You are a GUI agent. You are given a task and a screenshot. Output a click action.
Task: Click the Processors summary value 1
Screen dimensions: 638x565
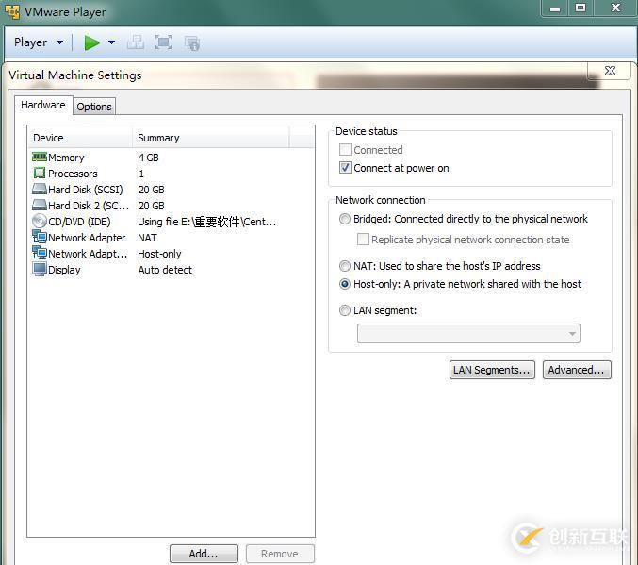141,174
